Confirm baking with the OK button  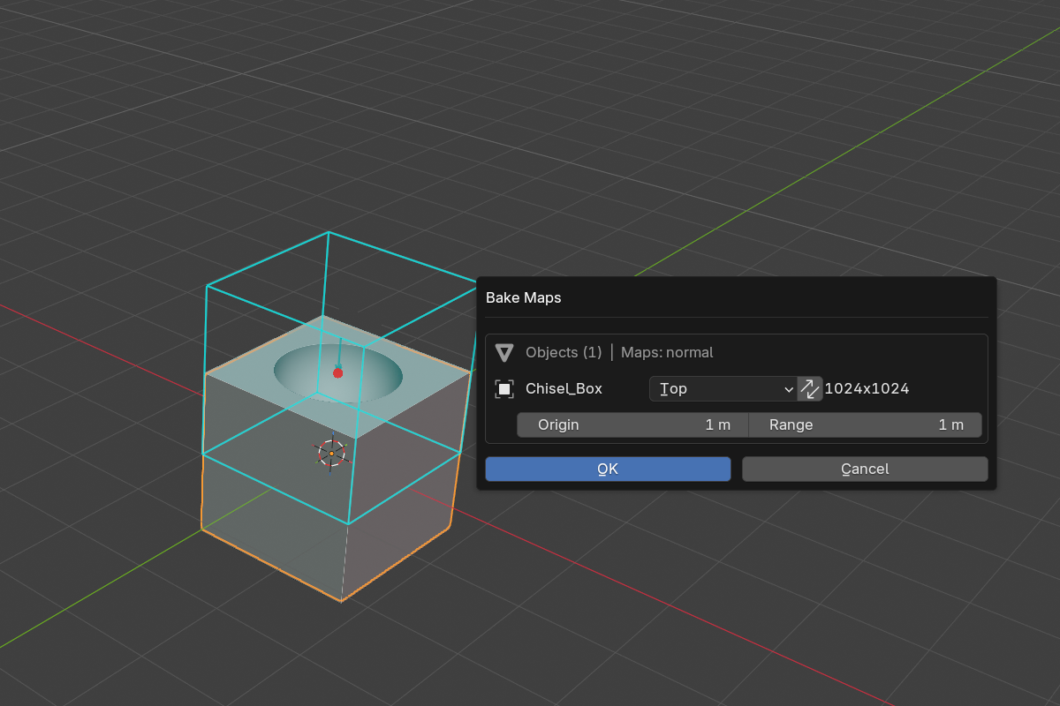(x=608, y=469)
